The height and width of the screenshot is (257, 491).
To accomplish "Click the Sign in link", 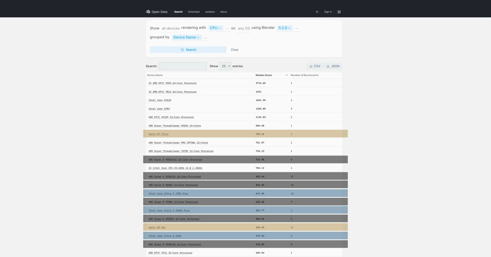I will (328, 12).
